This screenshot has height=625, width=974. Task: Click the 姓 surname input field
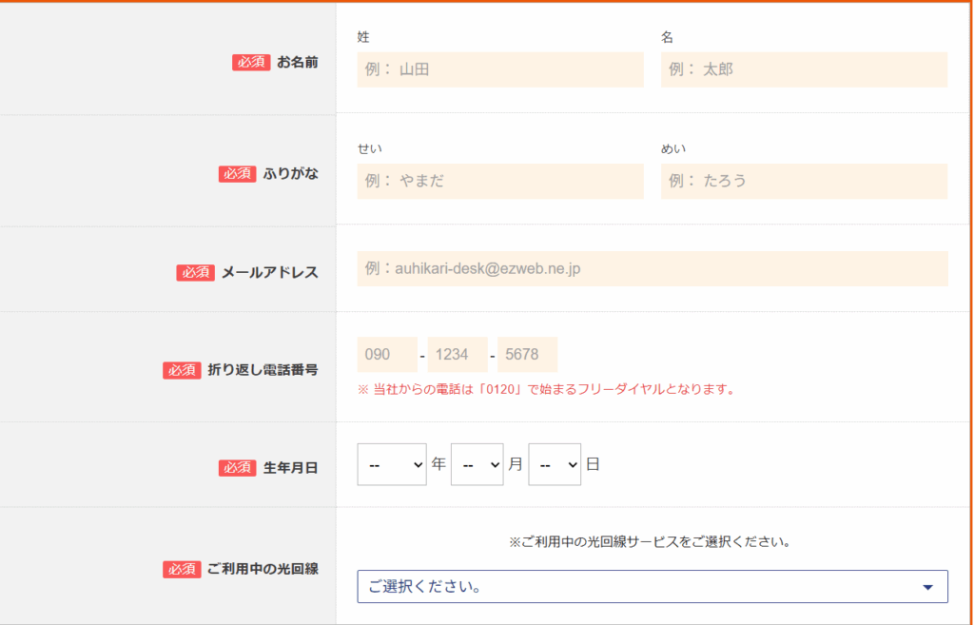click(x=500, y=69)
